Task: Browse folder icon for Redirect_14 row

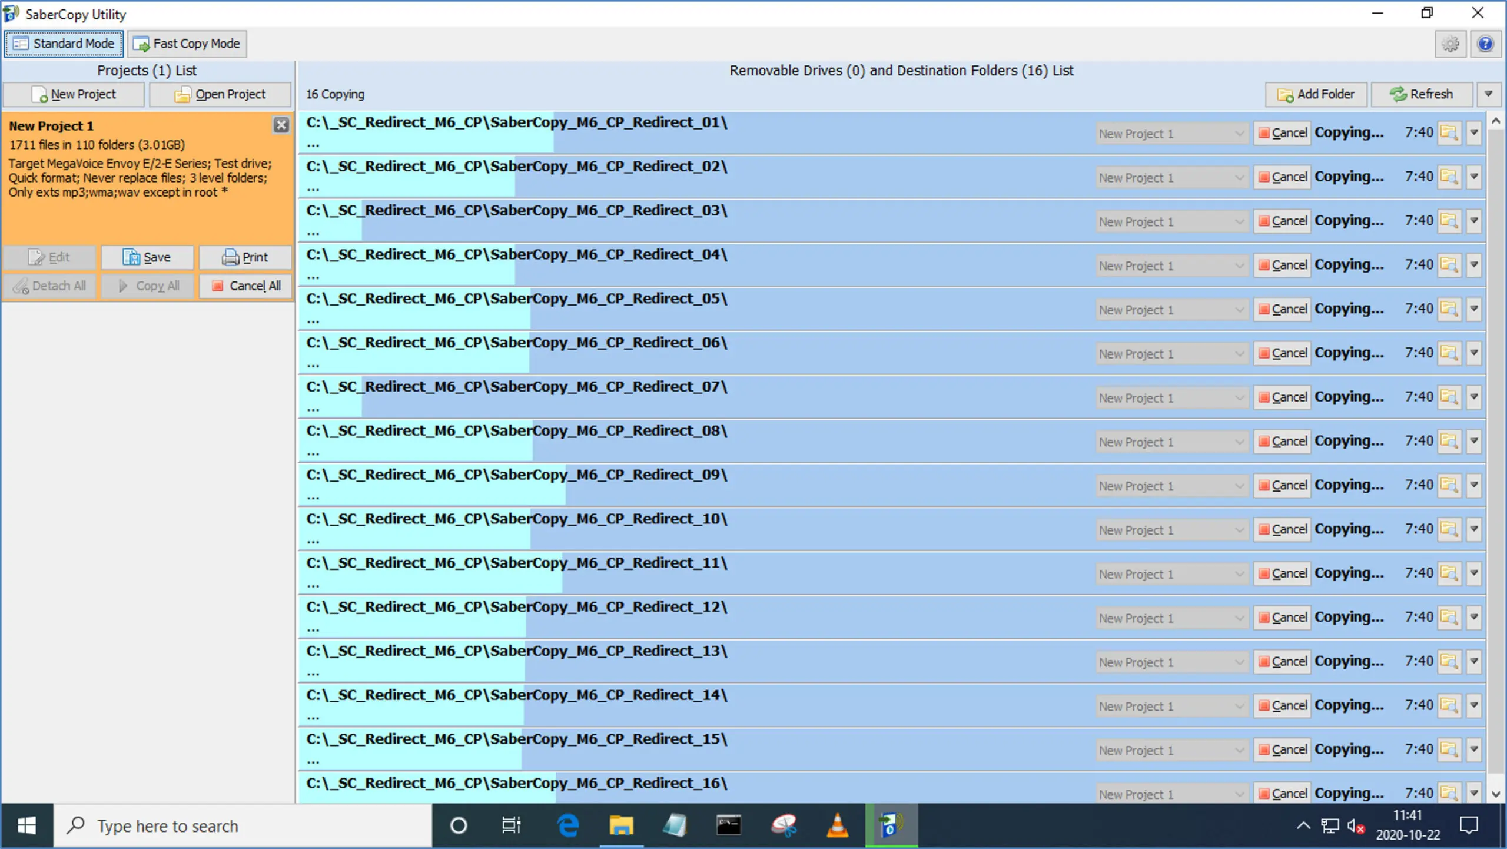Action: (1450, 705)
